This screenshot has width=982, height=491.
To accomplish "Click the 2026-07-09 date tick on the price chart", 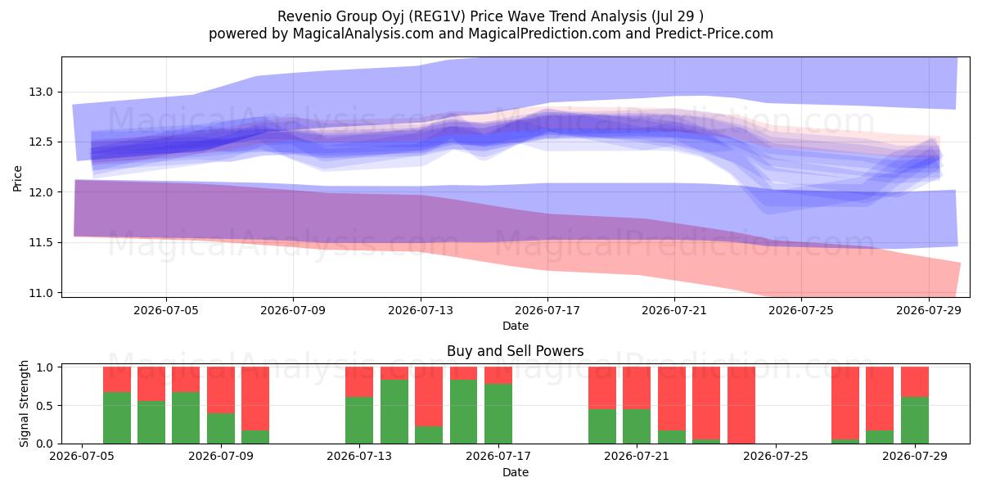I will [x=294, y=310].
